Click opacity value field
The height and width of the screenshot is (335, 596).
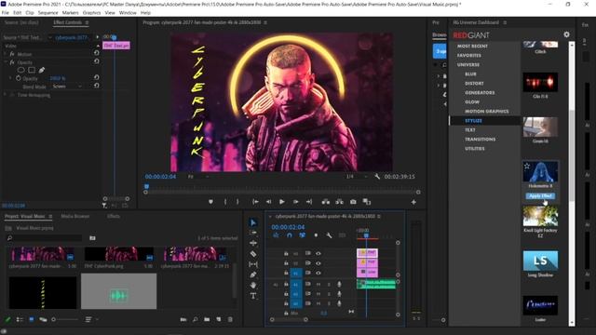[x=58, y=78]
